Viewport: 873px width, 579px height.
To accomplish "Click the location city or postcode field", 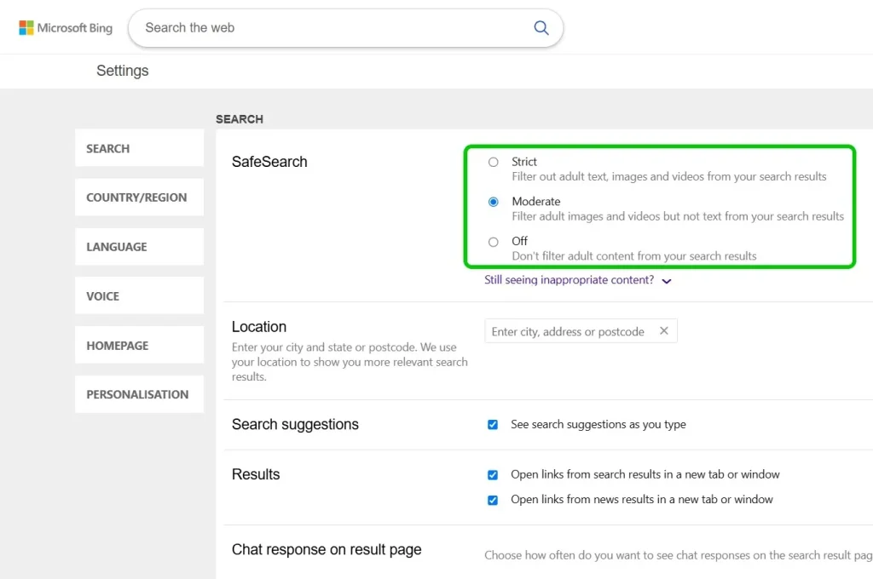I will click(x=568, y=331).
